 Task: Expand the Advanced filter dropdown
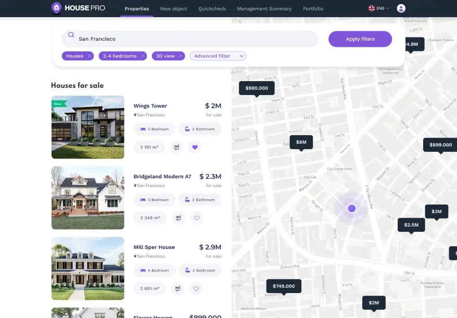pyautogui.click(x=218, y=56)
